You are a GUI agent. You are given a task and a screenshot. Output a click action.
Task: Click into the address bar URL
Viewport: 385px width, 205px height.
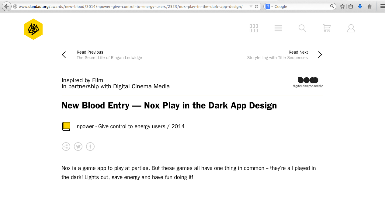pos(130,6)
